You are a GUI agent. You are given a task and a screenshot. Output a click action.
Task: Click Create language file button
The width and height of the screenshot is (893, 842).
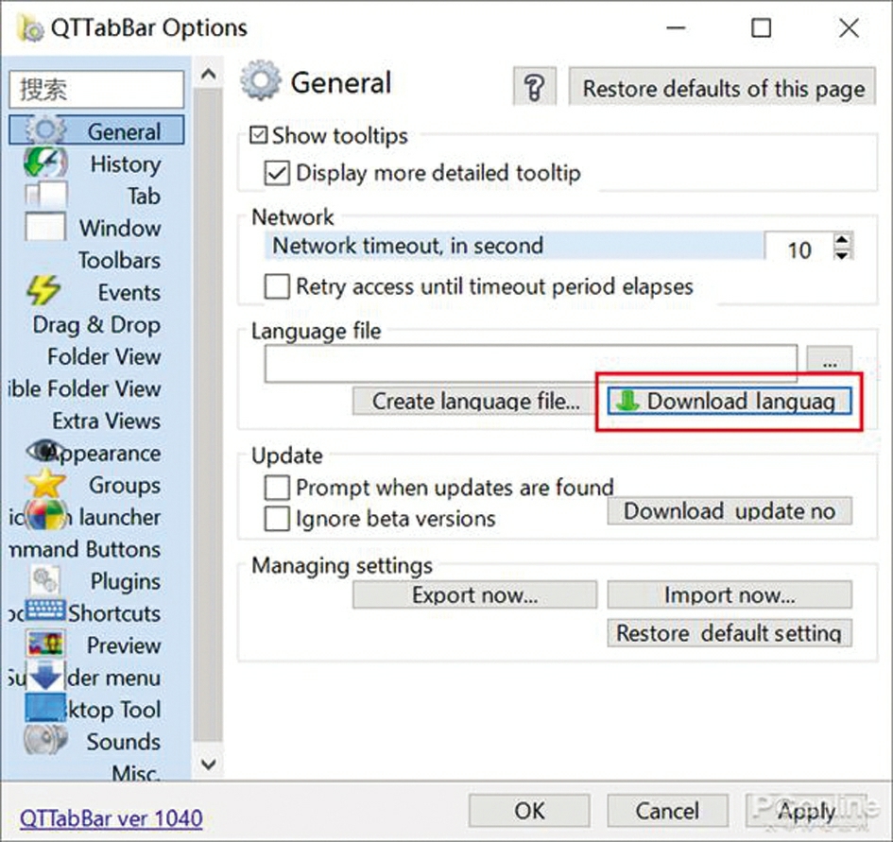tap(474, 401)
